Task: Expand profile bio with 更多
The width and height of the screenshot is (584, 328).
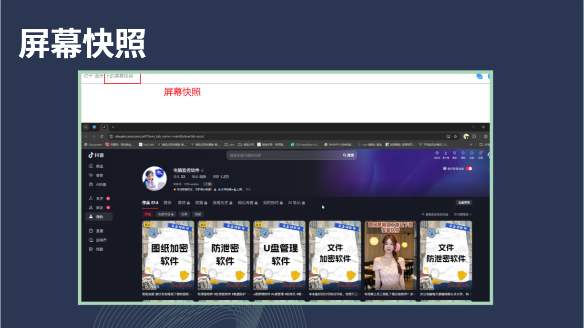Action: [x=248, y=189]
